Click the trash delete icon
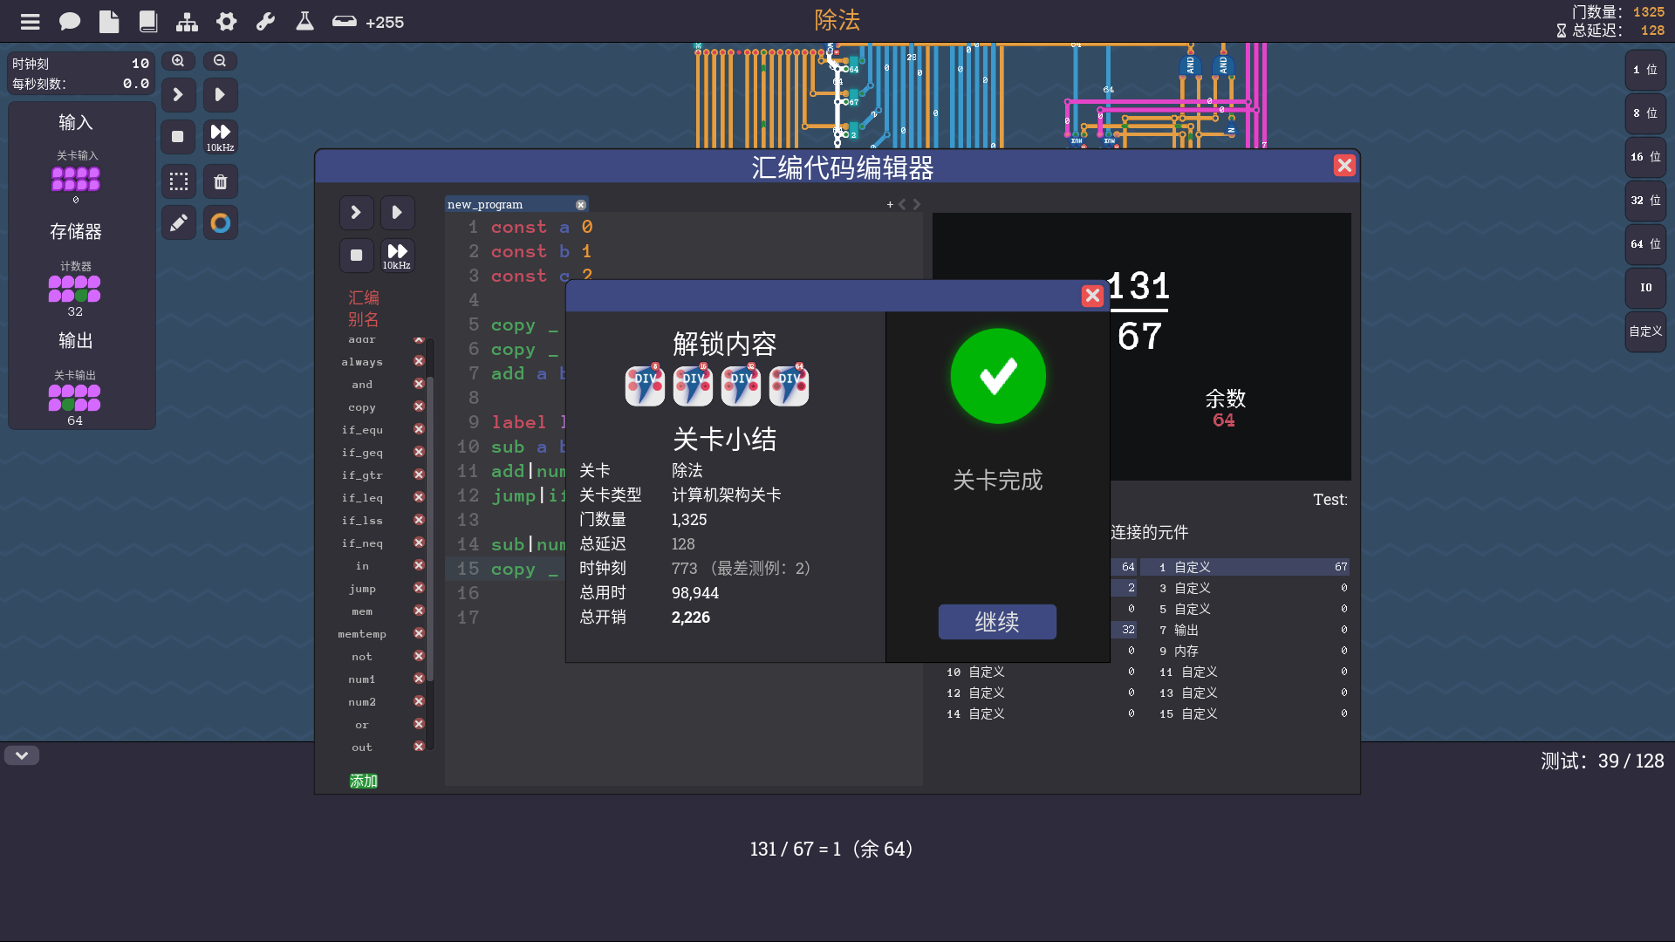This screenshot has width=1675, height=942. 221,181
